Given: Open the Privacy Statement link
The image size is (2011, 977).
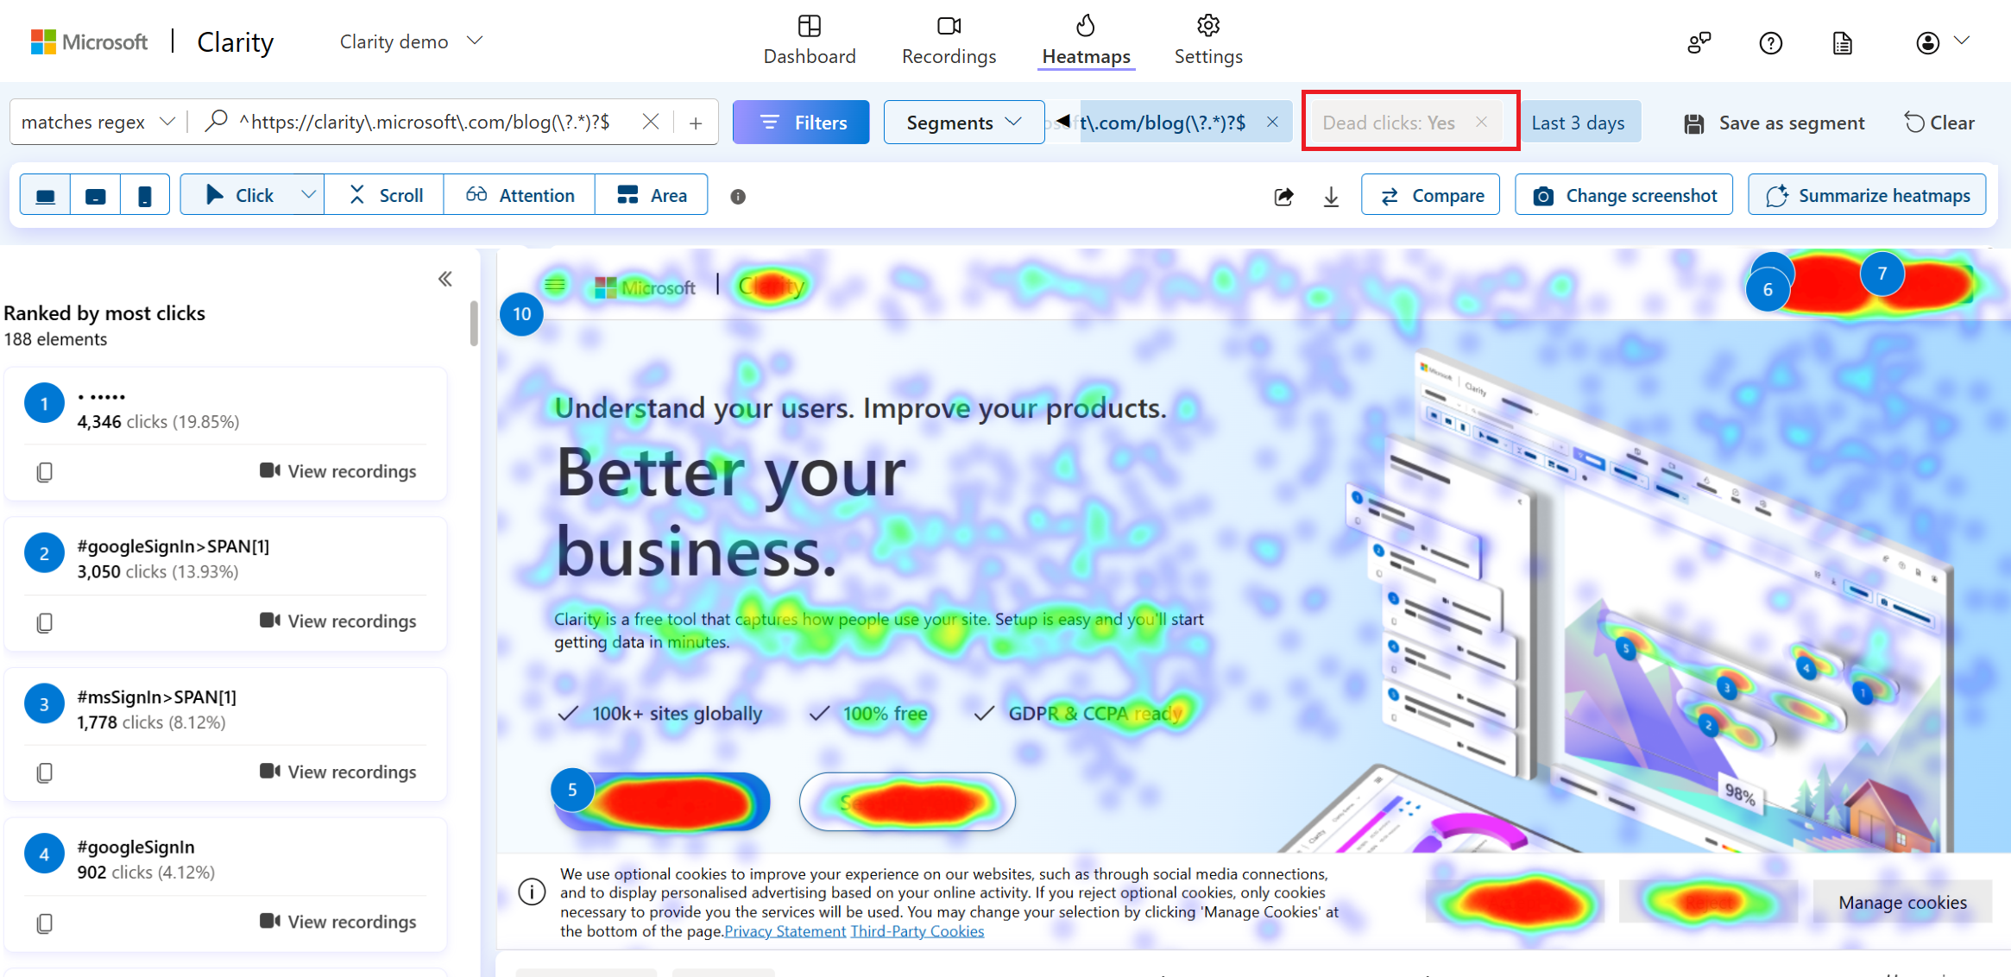Looking at the screenshot, I should tap(785, 930).
